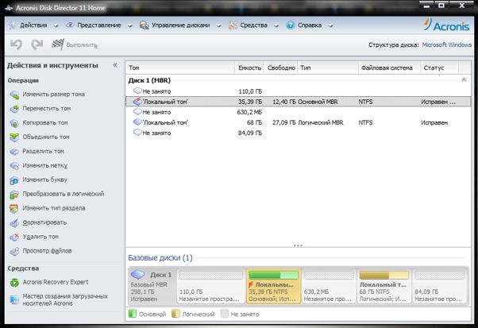
Task: Click the bootable media builder icon
Action: [14, 299]
